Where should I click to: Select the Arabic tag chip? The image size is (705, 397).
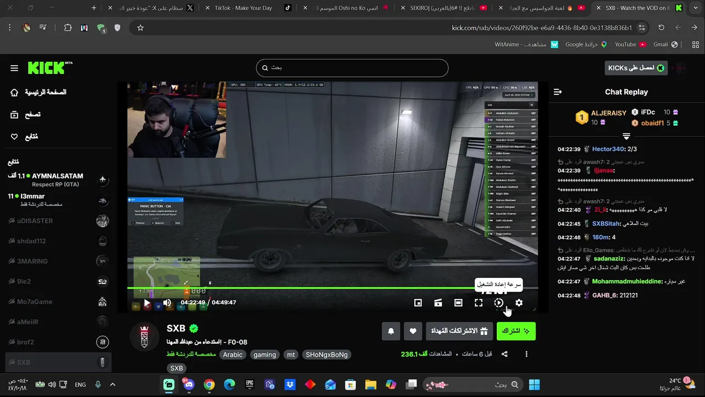[x=232, y=355]
